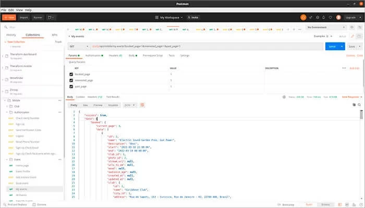
Task: Open the Edit menu
Action: [11, 10]
